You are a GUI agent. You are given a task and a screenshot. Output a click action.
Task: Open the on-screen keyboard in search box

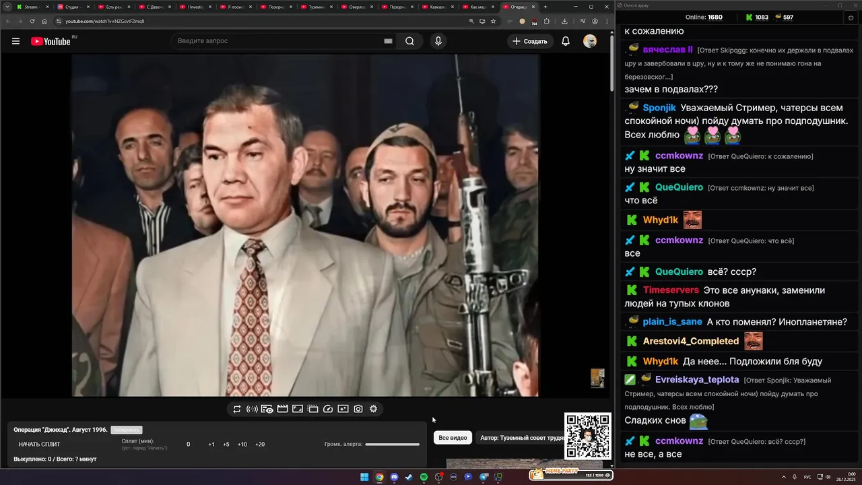(388, 41)
